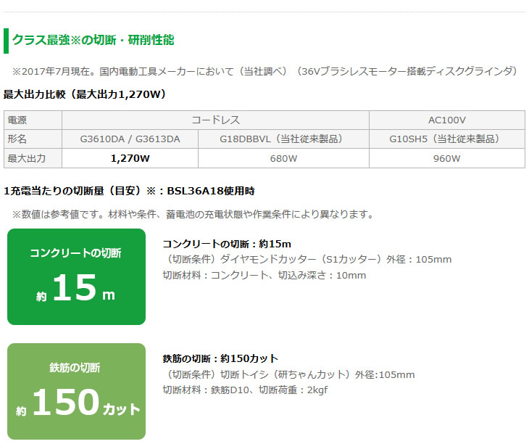The image size is (529, 444).
Task: Click the 1充電当たりの切断量 subheading
Action: click(129, 191)
